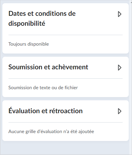This screenshot has height=155, width=132.
Task: Click the divider under Évaluation et rétroaction
Action: pos(65,122)
